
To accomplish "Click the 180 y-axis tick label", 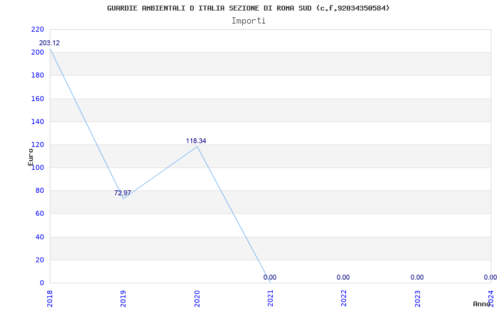I will tap(37, 76).
